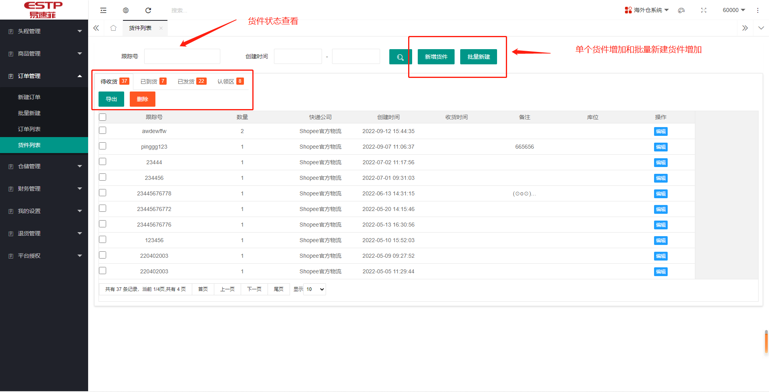
Task: Check the select-all checkbox in table header
Action: point(103,117)
